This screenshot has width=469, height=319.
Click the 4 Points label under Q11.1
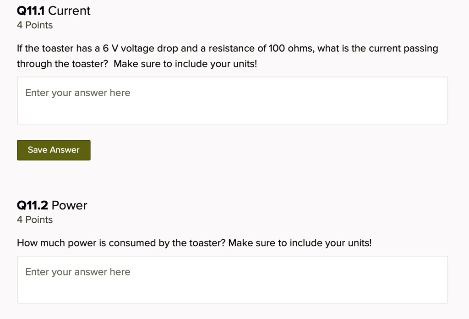point(34,25)
